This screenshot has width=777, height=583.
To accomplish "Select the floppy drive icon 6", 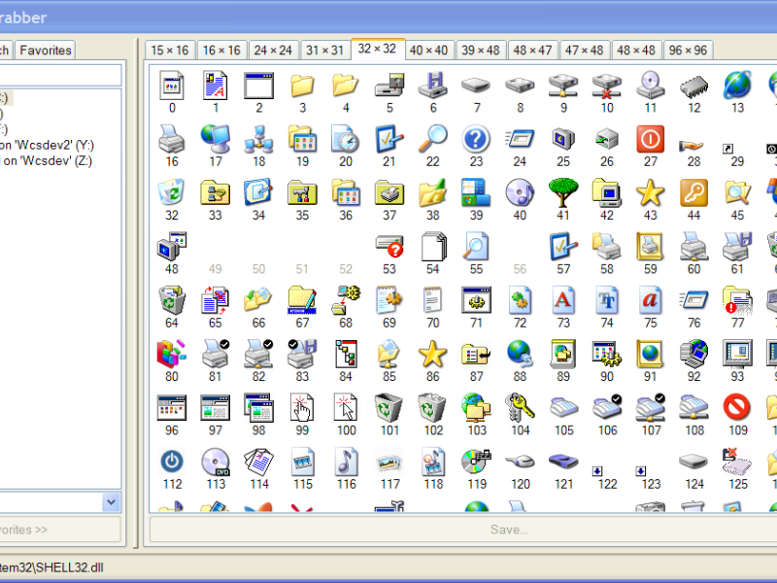I will [432, 86].
